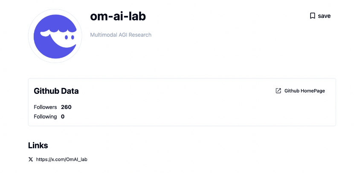
Task: Click the om-ai-lab round avatar logo
Action: click(x=55, y=36)
